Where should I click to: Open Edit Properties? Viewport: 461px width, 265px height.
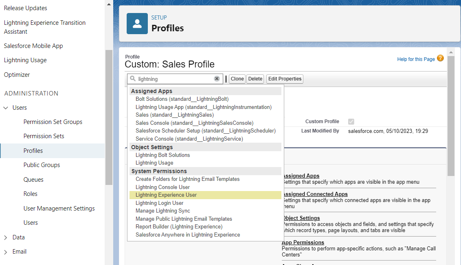(285, 79)
